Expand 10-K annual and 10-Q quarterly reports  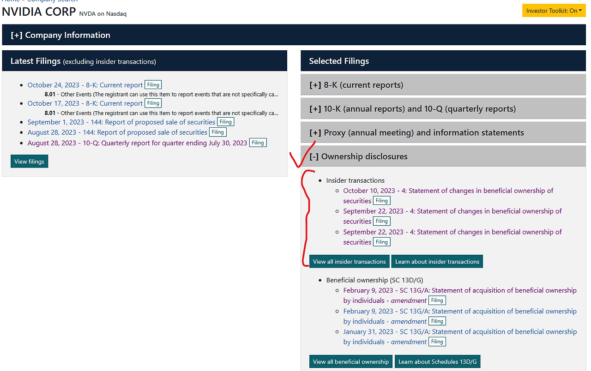[443, 109]
